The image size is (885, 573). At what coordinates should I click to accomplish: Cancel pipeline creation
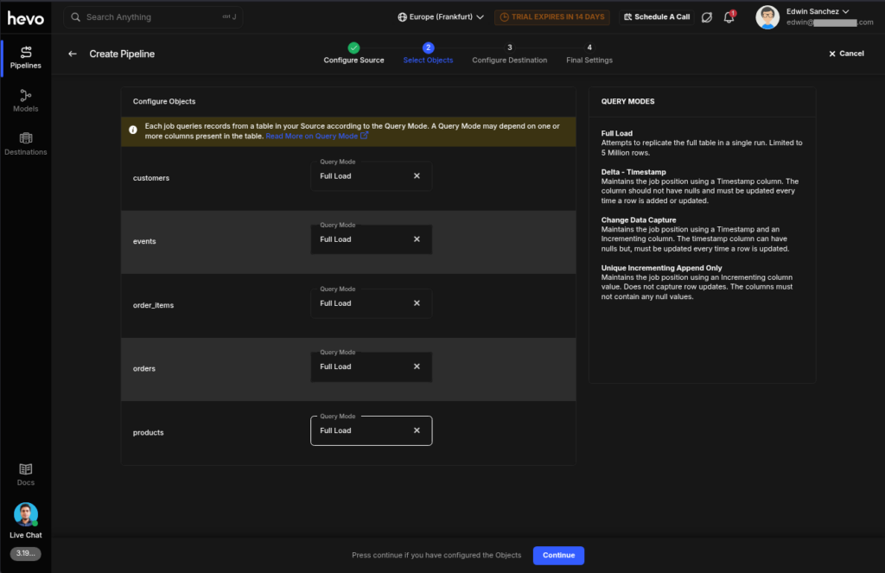[x=846, y=54]
